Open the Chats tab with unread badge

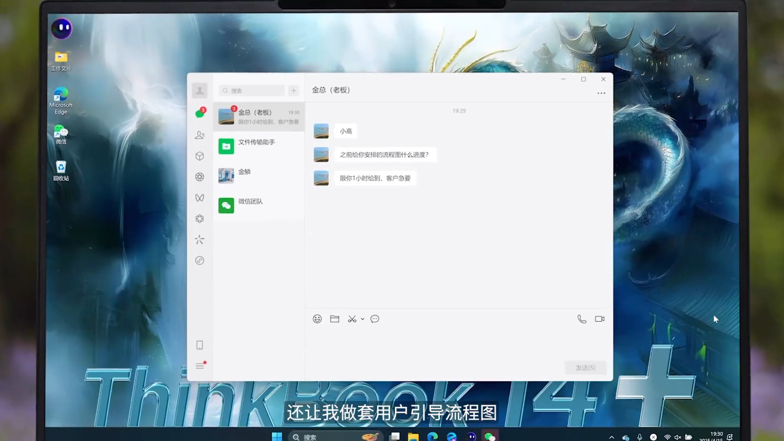[x=200, y=113]
